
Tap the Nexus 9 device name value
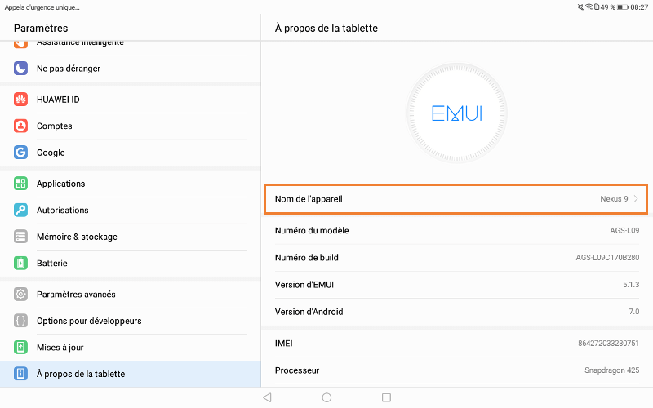(614, 199)
